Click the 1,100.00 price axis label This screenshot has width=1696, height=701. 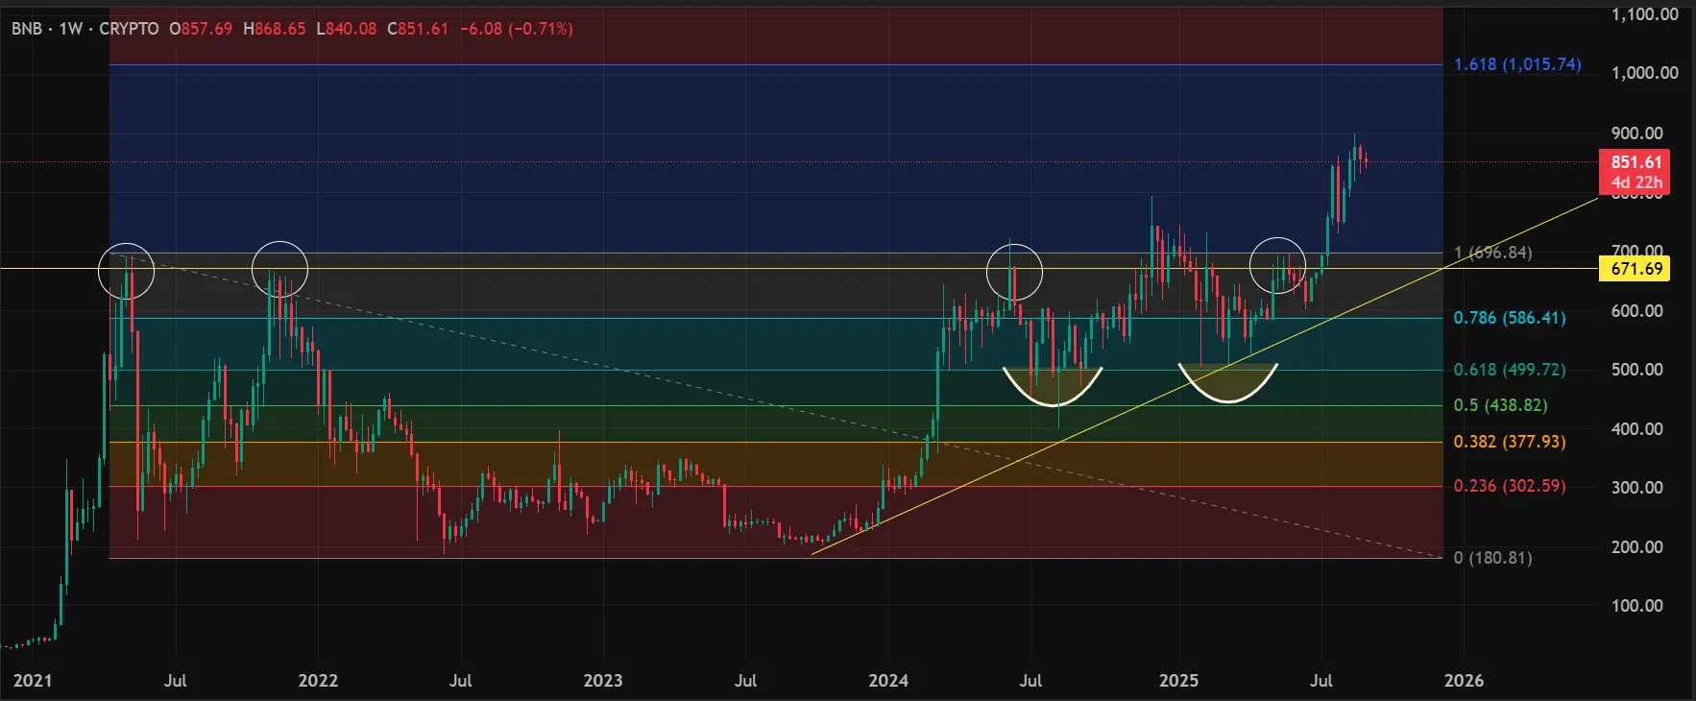point(1644,14)
